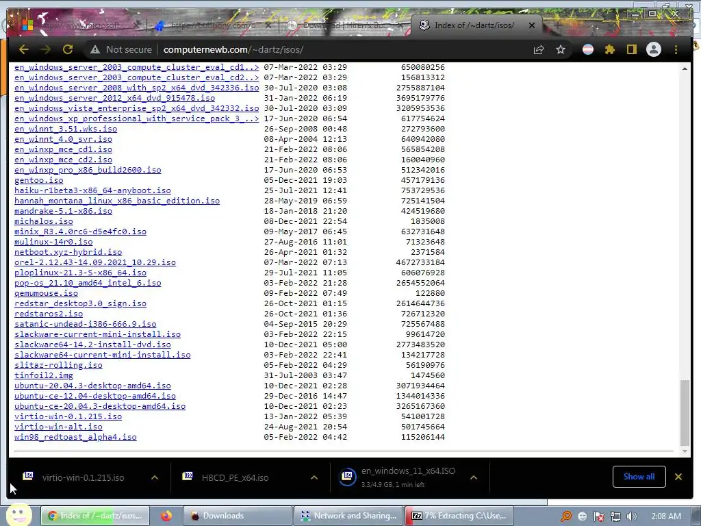Screen dimensions: 701x526
Task: Click the scrollbar up arrow
Action: click(x=685, y=68)
